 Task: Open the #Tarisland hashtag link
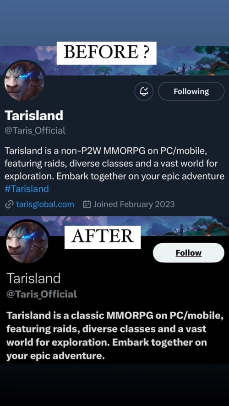[27, 188]
